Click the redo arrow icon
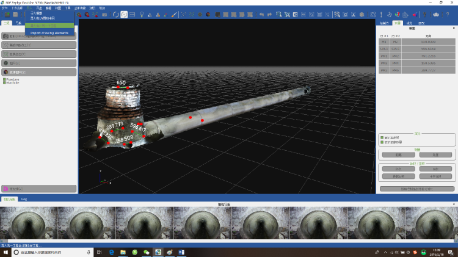This screenshot has height=257, width=458. pos(271,14)
